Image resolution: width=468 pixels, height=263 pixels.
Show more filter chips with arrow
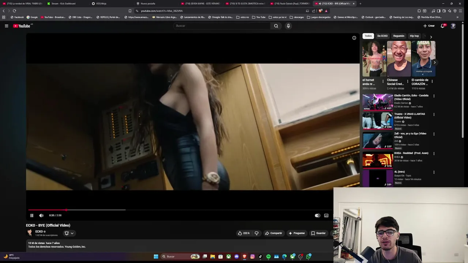point(431,37)
